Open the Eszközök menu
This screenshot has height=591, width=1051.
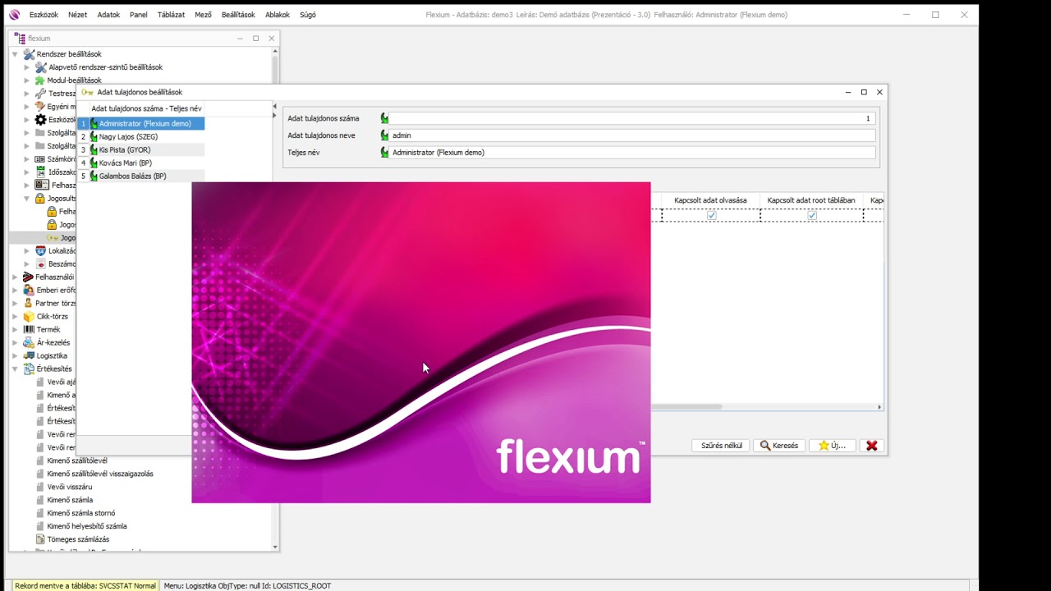tap(44, 15)
